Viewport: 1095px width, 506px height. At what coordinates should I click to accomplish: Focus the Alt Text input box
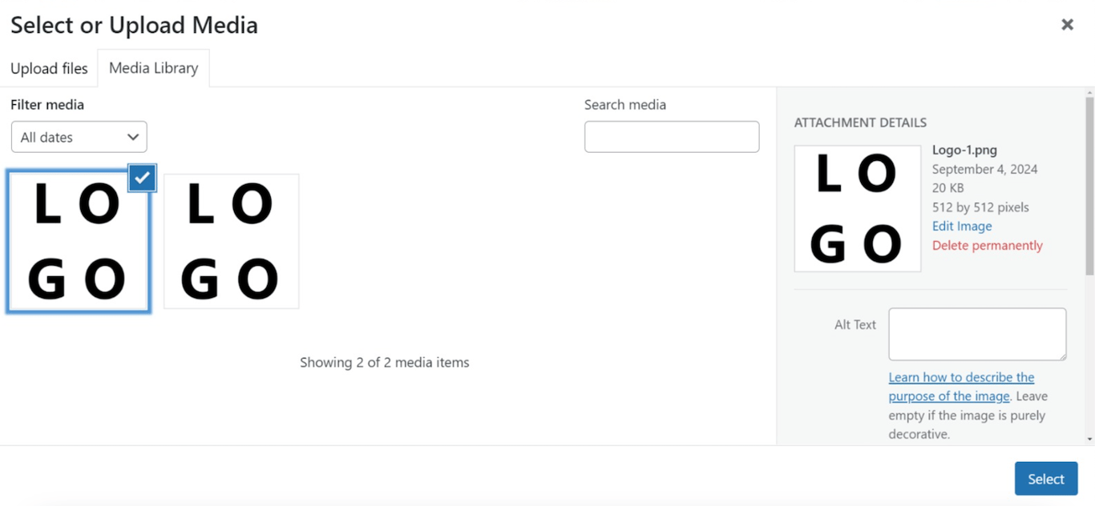pos(976,334)
